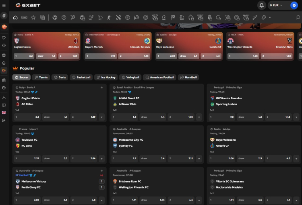Pick draw 3.3 for Toulouse FC vs RC Lens
This screenshot has width=302, height=205.
[56, 159]
